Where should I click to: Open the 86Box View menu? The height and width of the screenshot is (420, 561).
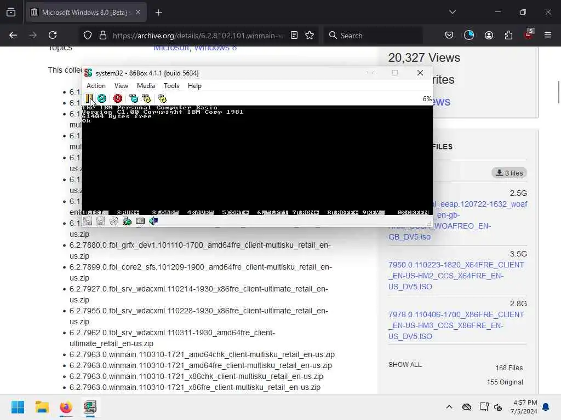coord(121,86)
